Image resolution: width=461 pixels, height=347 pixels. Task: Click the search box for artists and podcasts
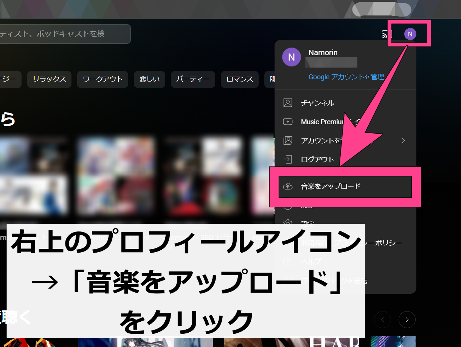[x=65, y=34]
